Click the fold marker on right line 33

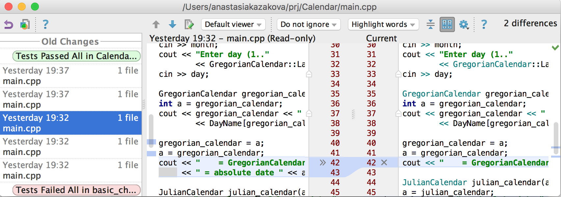(398, 74)
